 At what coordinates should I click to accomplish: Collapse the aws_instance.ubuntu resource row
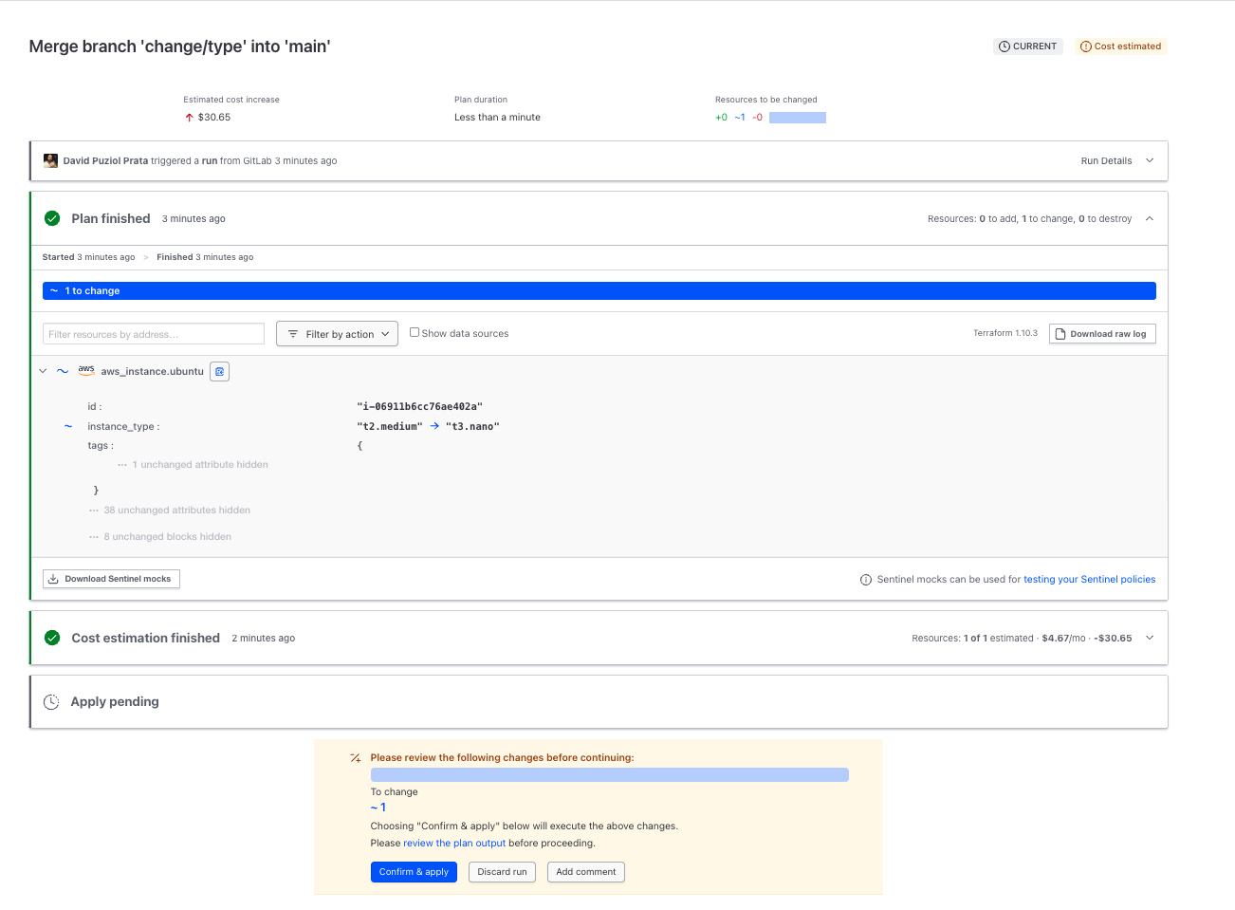pyautogui.click(x=43, y=371)
